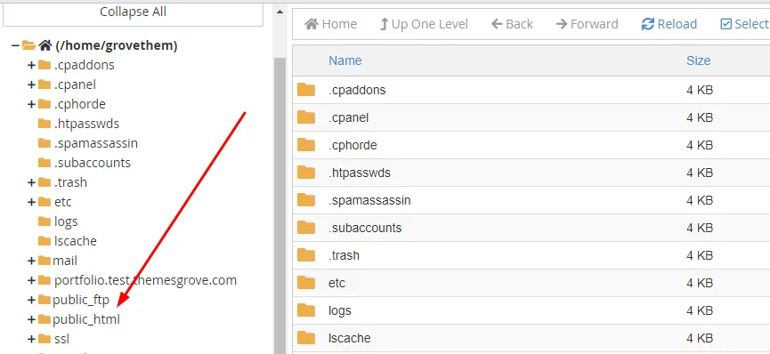The width and height of the screenshot is (770, 354).
Task: Click the .htpasswds folder icon in file list
Action: point(306,173)
